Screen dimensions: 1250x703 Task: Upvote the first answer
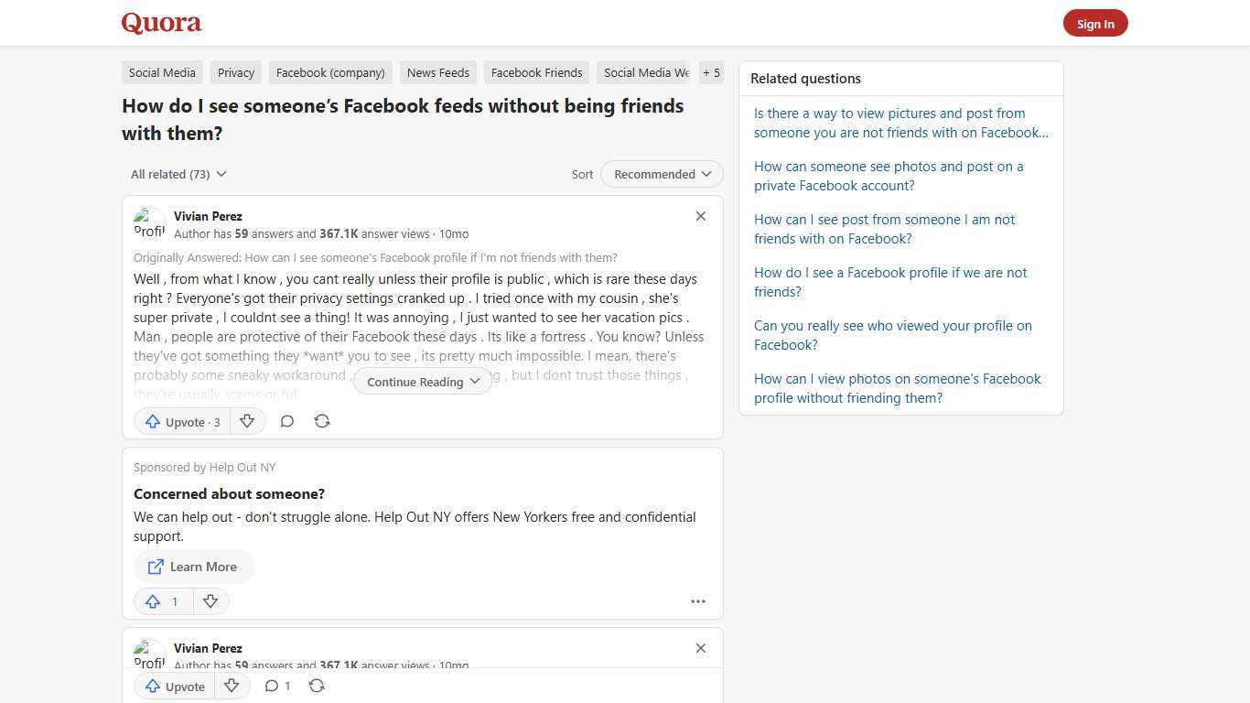click(x=181, y=421)
